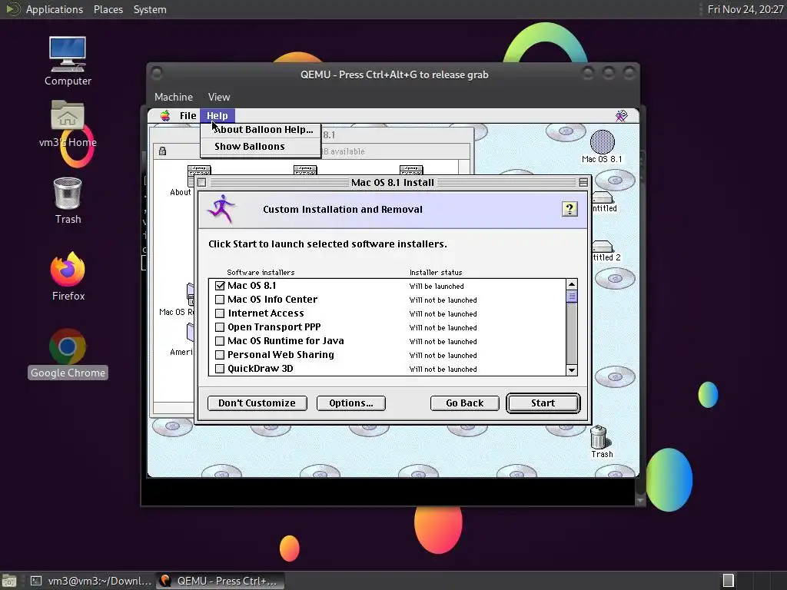Click the 'Installer status' column header
The width and height of the screenshot is (787, 590).
coord(436,273)
